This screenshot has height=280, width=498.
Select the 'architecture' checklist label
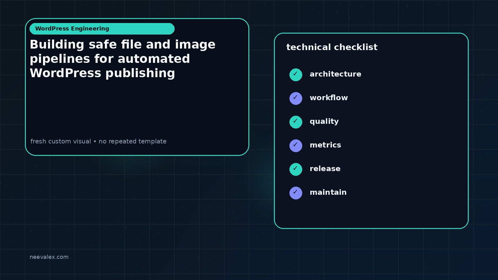tap(336, 74)
